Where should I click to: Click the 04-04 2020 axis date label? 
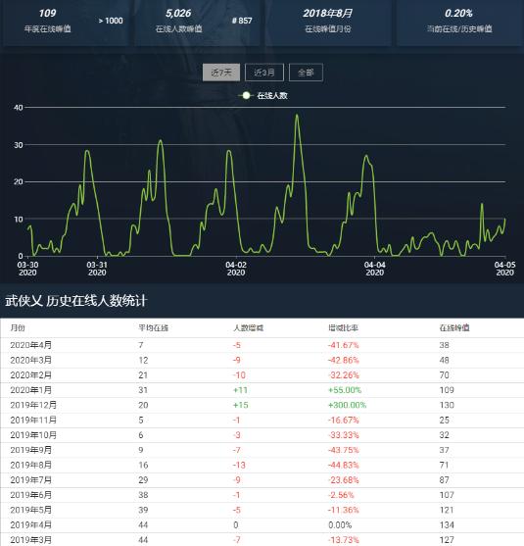click(x=375, y=269)
